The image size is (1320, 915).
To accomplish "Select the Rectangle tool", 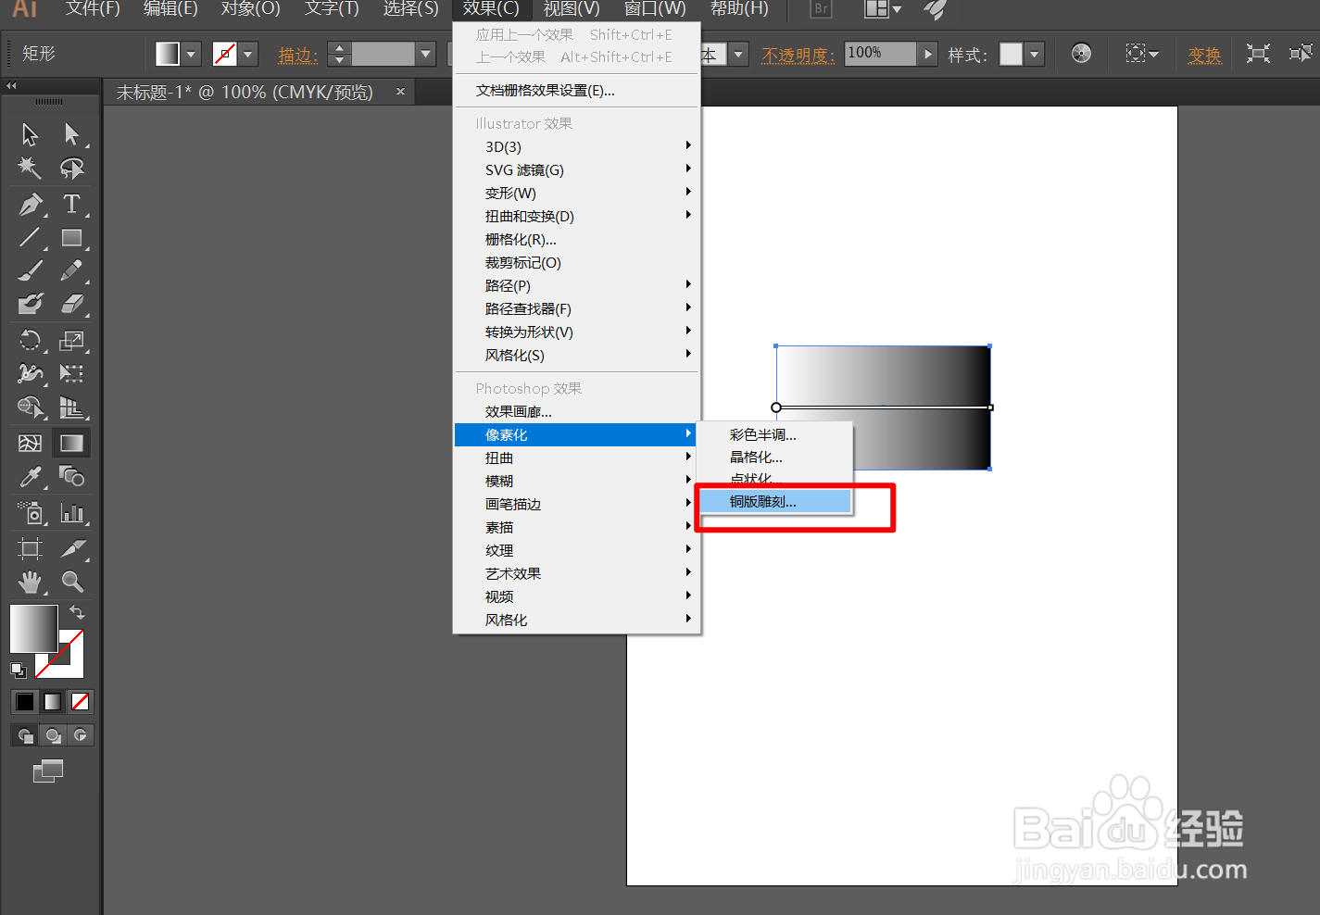I will click(71, 238).
